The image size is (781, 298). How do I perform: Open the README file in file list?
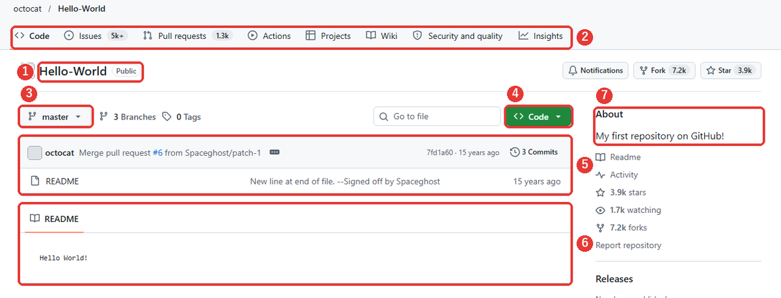[62, 182]
